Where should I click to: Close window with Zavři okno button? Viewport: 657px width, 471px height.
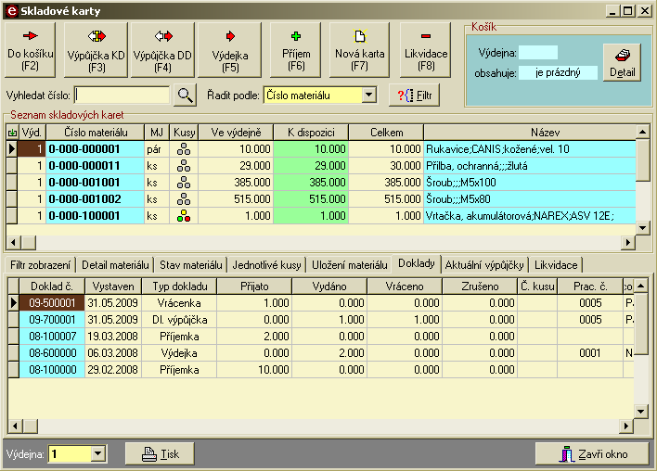pos(593,454)
